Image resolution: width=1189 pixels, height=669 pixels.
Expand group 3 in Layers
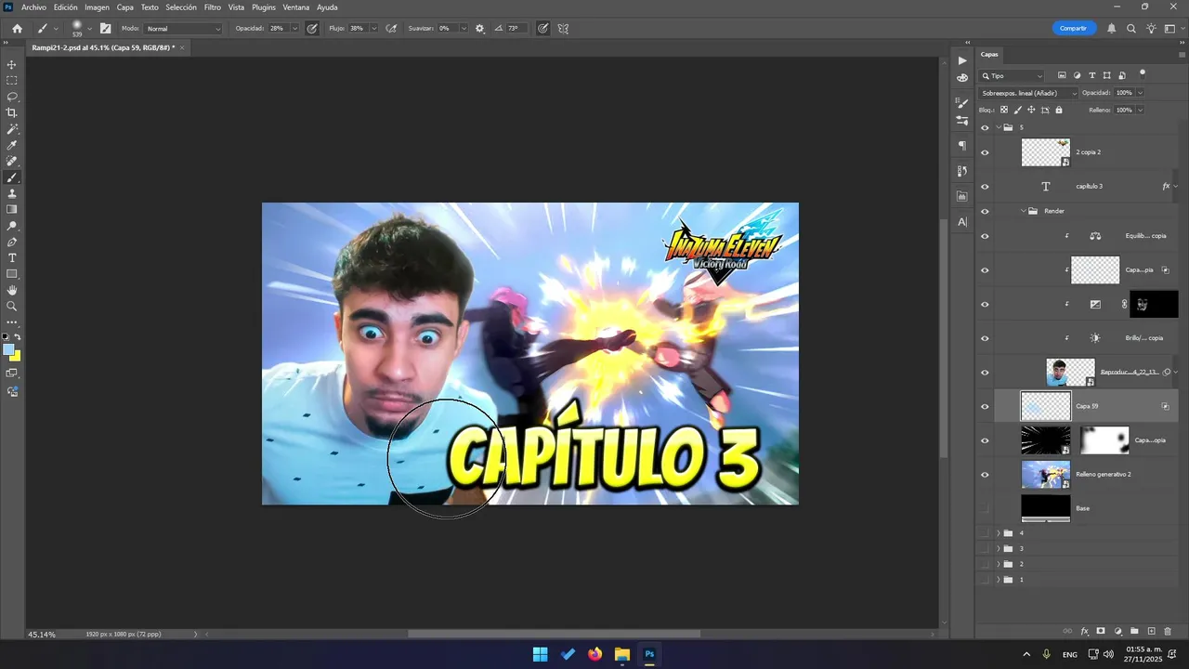(999, 549)
